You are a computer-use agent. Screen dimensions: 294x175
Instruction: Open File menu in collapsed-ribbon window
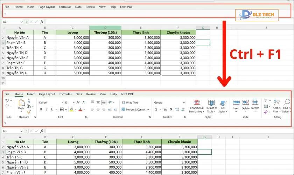click(7, 7)
